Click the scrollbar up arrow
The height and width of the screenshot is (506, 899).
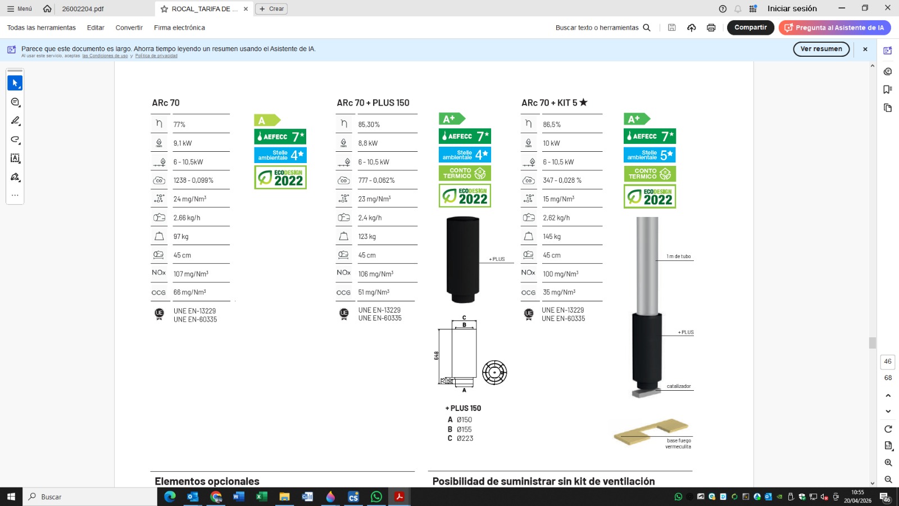[872, 66]
